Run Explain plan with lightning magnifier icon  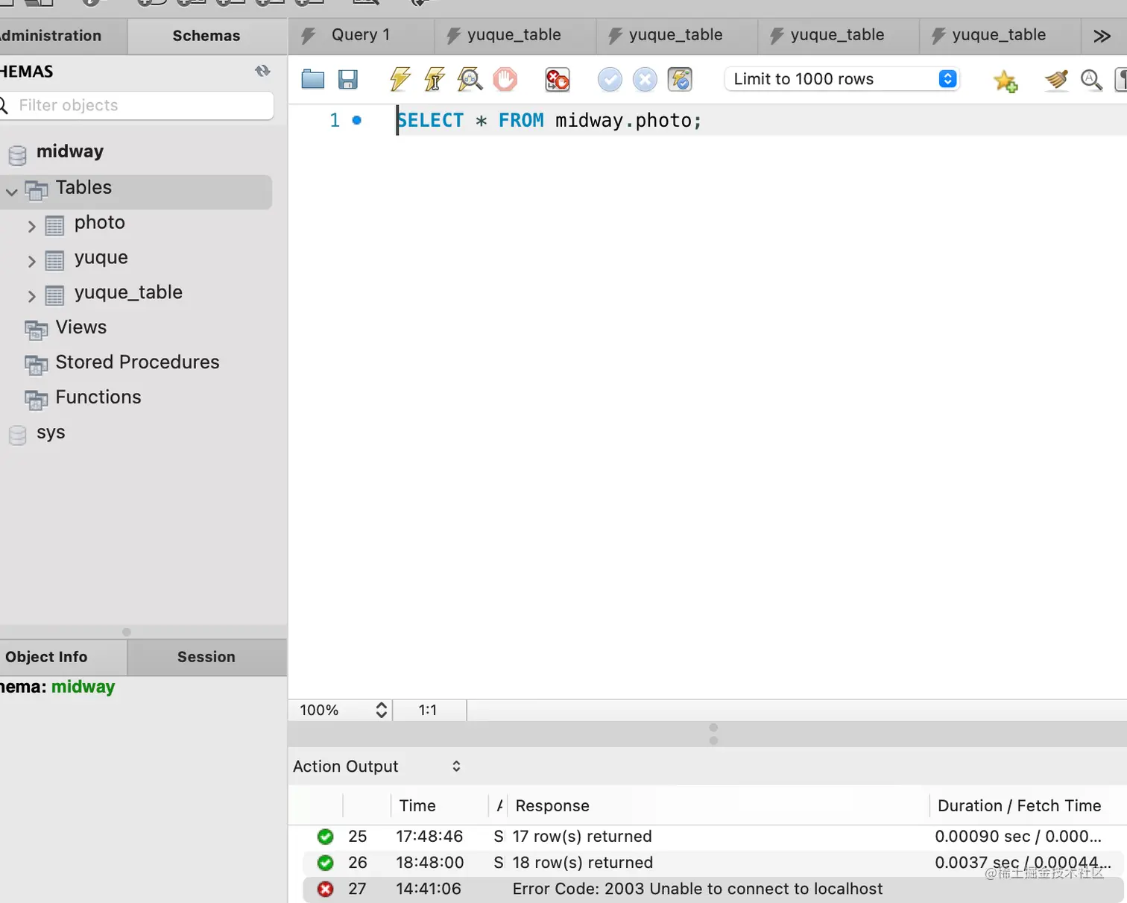point(470,79)
